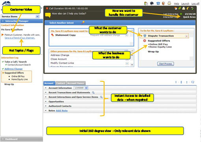
Task: Collapse the Interaction Manager section header
Action: click(22, 21)
